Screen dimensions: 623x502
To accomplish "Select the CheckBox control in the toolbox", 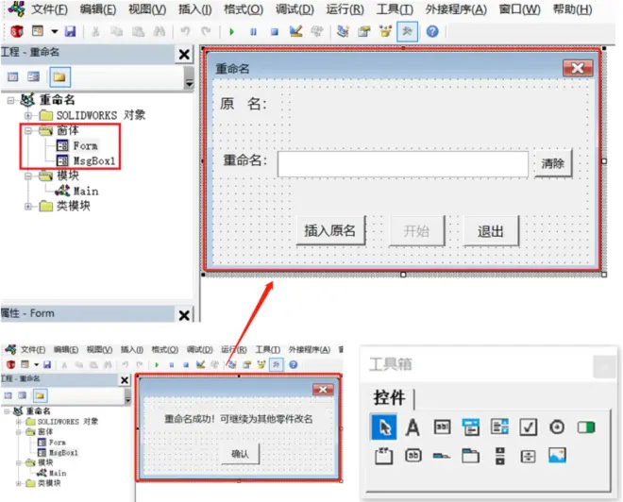I will coord(529,427).
